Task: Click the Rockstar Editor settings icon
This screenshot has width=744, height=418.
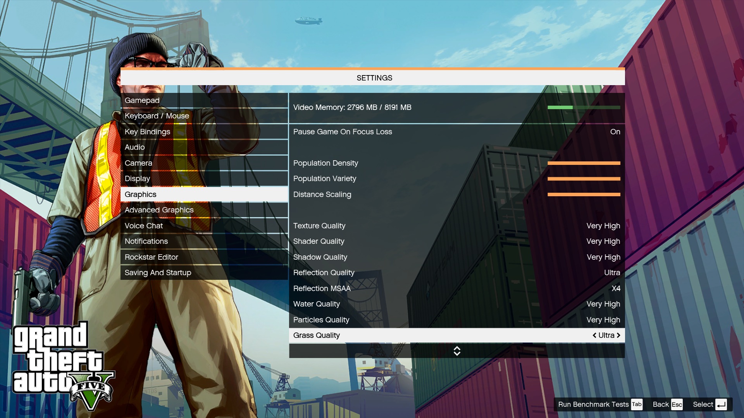Action: pyautogui.click(x=151, y=257)
